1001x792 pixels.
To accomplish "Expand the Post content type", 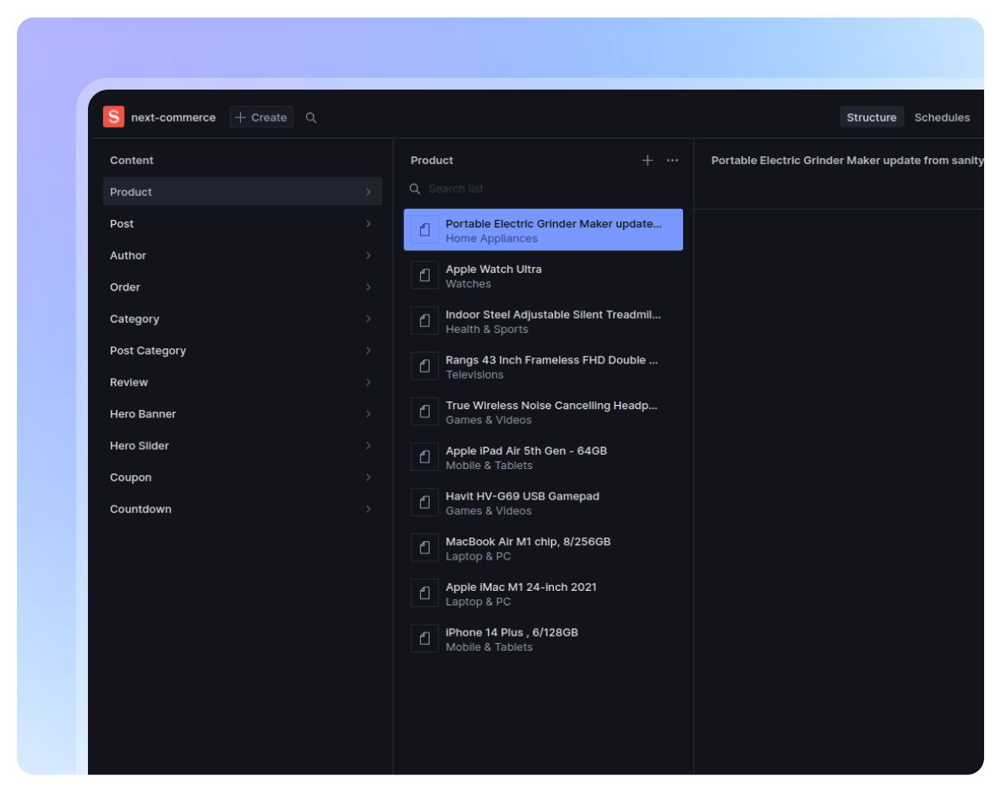I will pyautogui.click(x=242, y=223).
